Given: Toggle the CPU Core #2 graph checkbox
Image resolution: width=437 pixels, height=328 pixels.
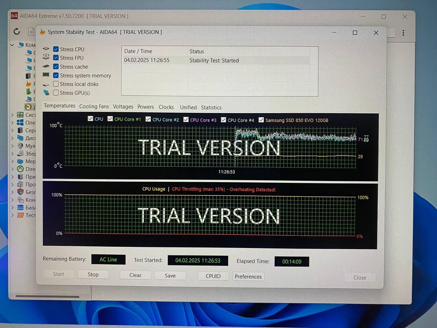Looking at the screenshot, I should pyautogui.click(x=148, y=119).
